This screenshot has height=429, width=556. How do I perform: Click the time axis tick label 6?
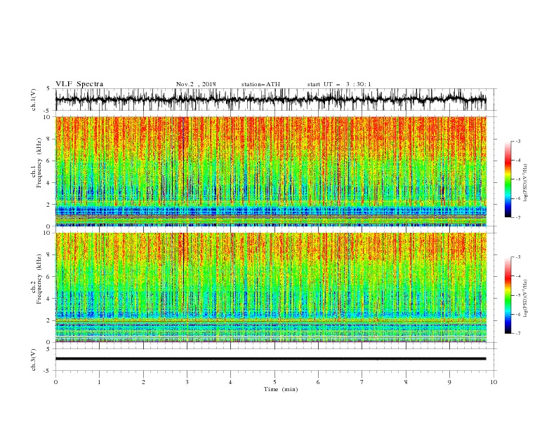click(x=319, y=382)
